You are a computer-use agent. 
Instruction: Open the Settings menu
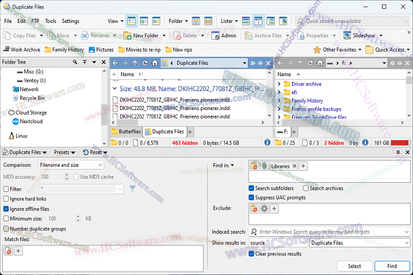(71, 21)
